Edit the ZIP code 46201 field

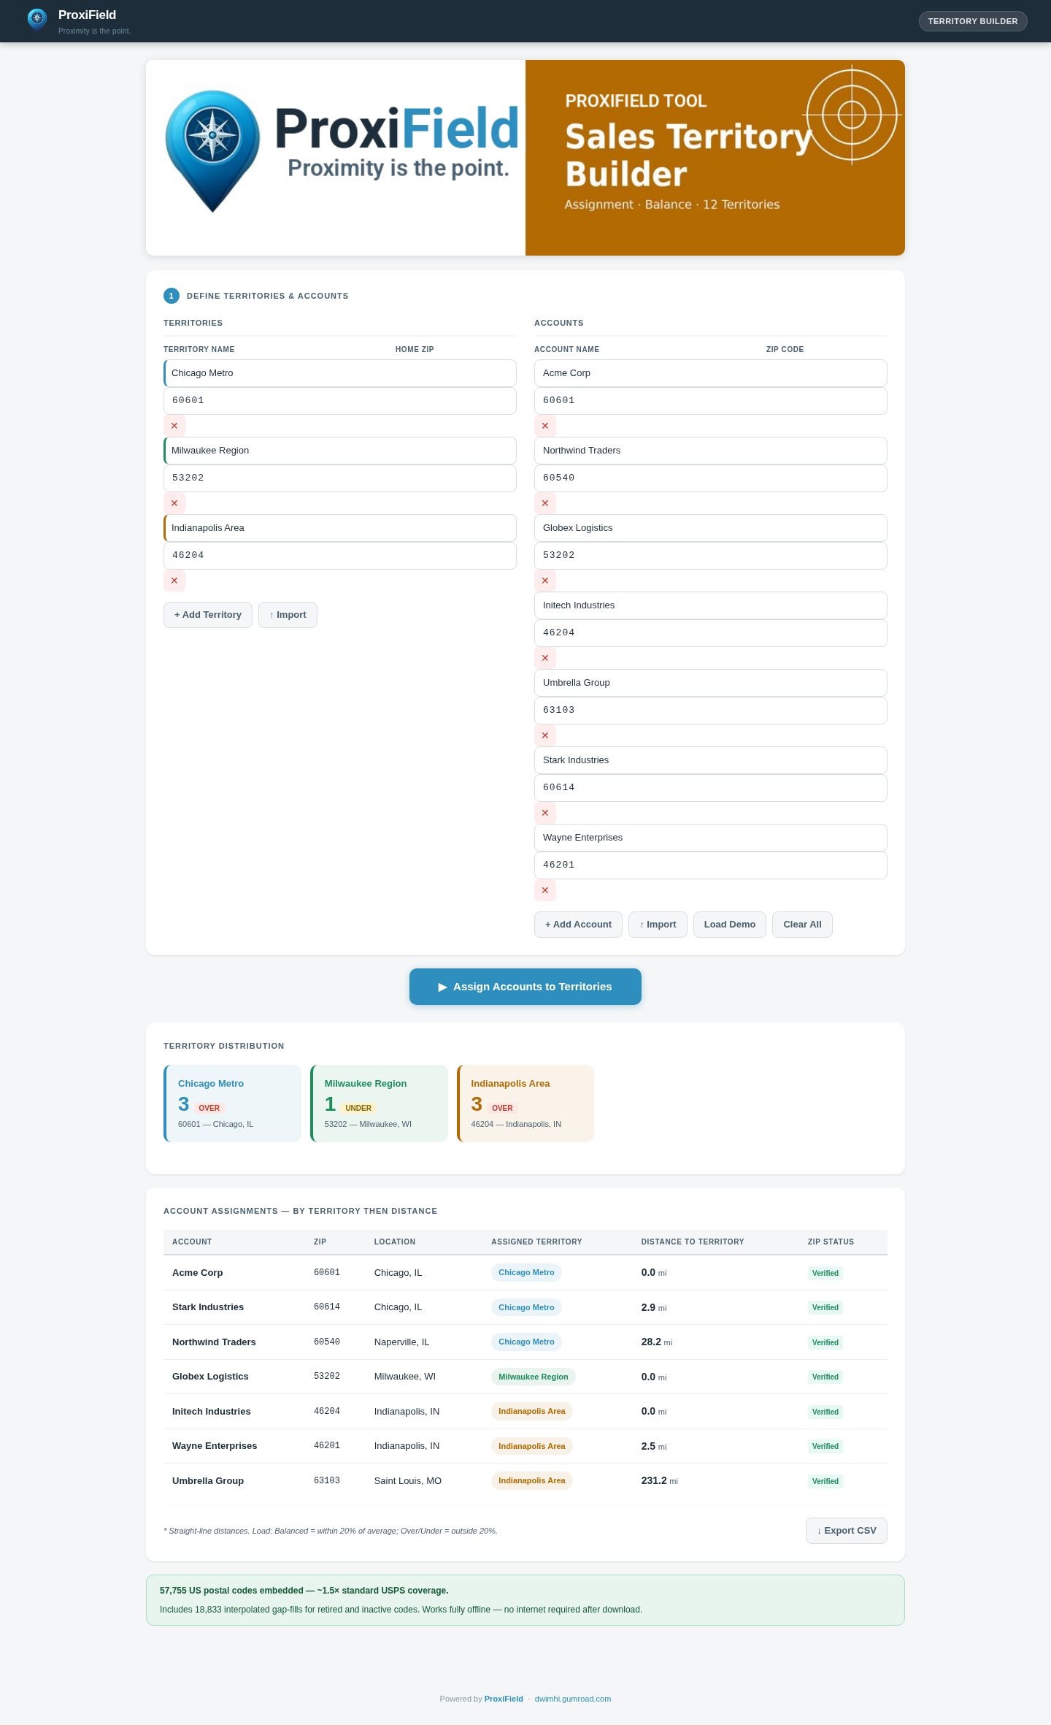pos(711,865)
